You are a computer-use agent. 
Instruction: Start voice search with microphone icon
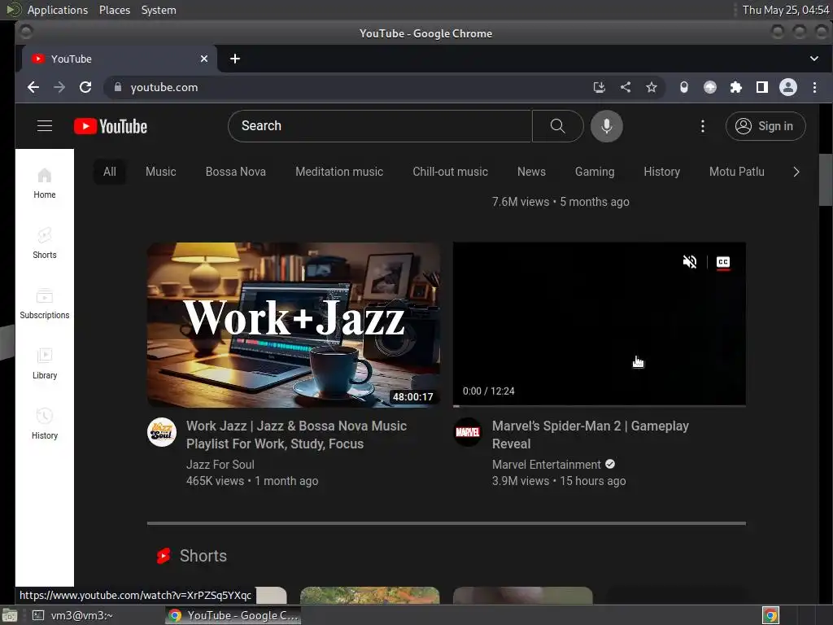(606, 126)
